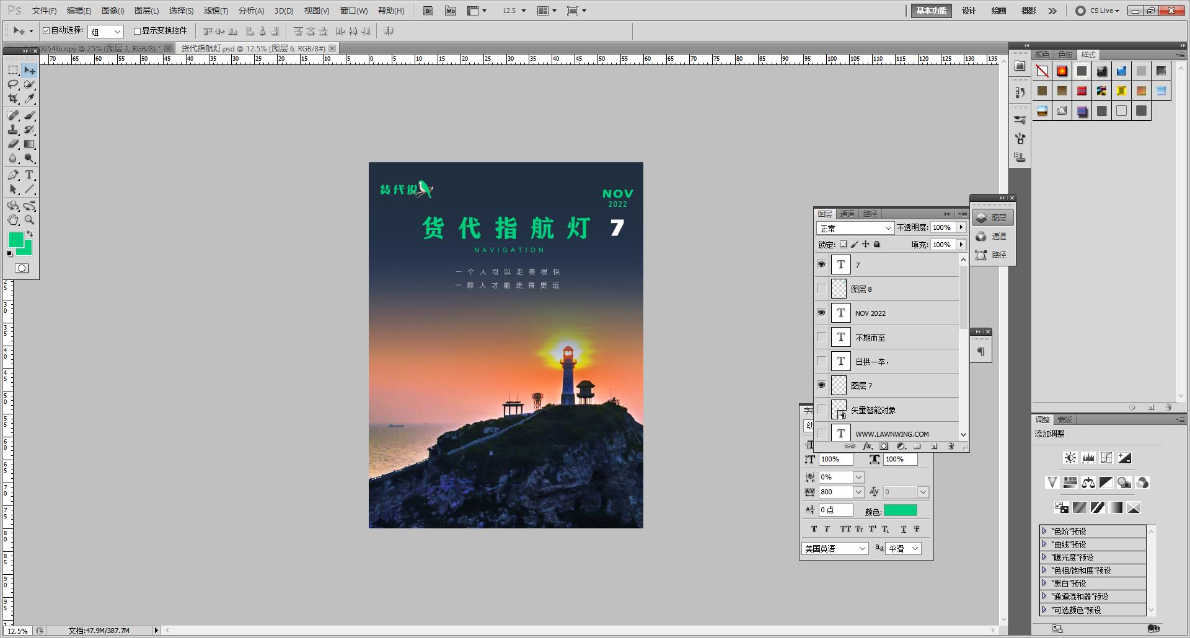Select the Move tool
The image size is (1190, 638).
click(29, 69)
